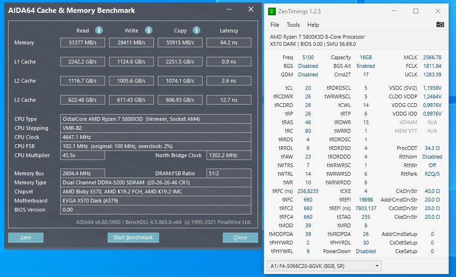Click the BGS Alt value Enabled

pyautogui.click(x=366, y=66)
